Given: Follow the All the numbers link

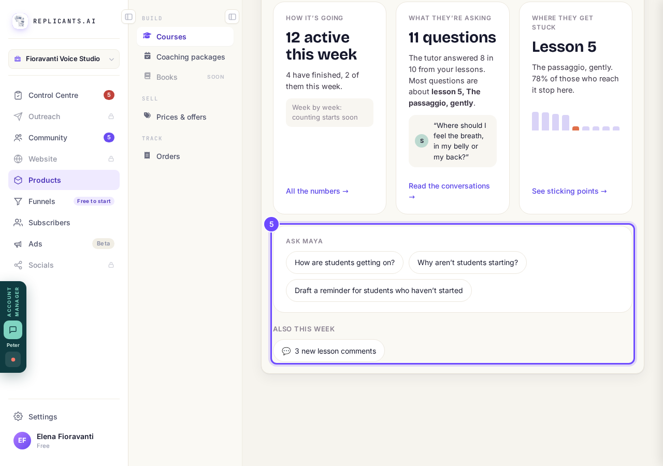Looking at the screenshot, I should 317,191.
